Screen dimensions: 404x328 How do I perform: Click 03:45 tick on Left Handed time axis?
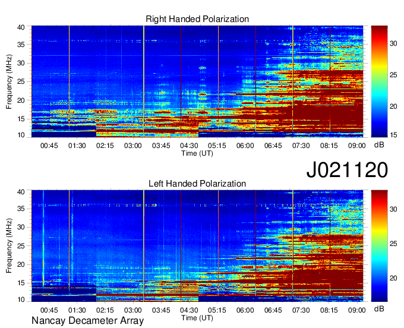coord(161,310)
